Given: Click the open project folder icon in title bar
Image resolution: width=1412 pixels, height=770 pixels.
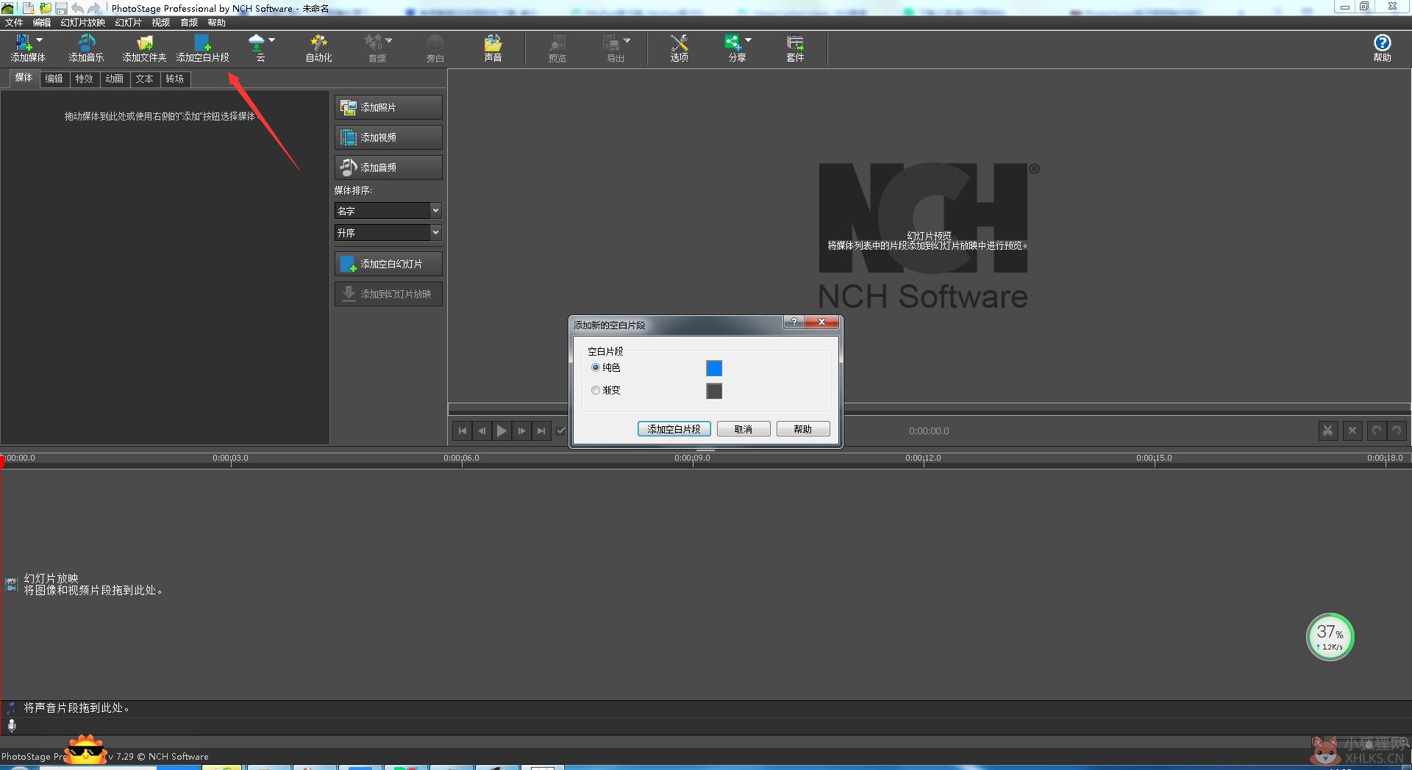Looking at the screenshot, I should (46, 8).
